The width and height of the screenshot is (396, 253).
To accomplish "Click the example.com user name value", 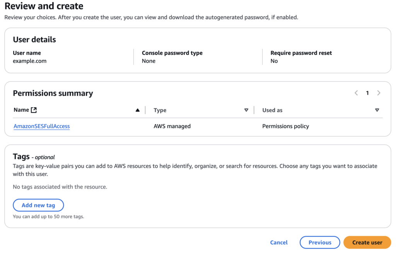I will [30, 61].
